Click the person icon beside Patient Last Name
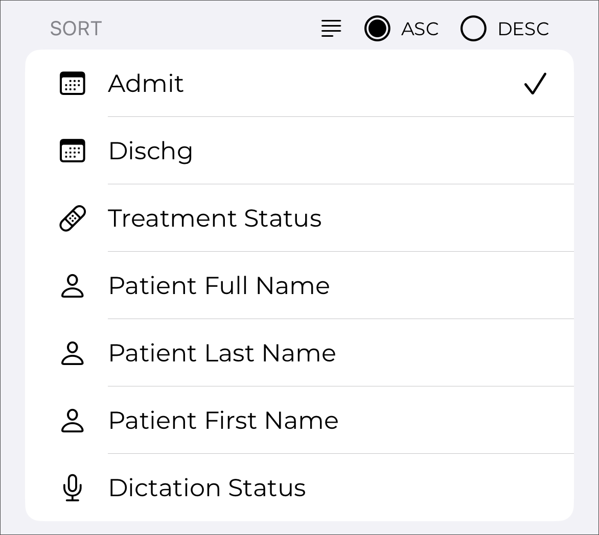This screenshot has height=535, width=599. click(x=73, y=353)
